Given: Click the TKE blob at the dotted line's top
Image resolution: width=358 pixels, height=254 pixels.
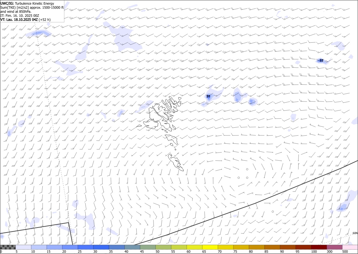Looking at the screenshot, I should tap(38, 34).
